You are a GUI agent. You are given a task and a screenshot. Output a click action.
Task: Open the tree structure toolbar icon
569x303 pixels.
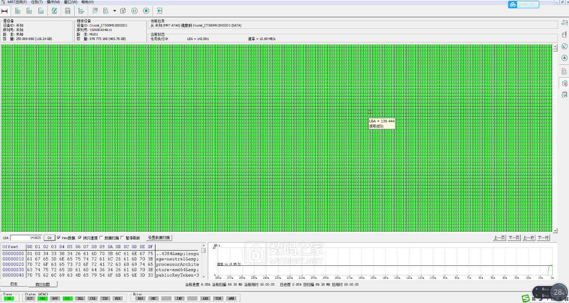81,11
